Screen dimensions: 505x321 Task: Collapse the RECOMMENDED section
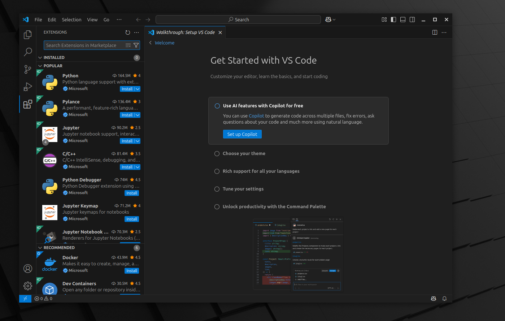(40, 248)
